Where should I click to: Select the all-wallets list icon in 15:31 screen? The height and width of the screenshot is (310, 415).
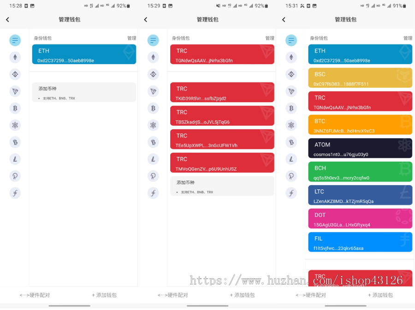[291, 41]
